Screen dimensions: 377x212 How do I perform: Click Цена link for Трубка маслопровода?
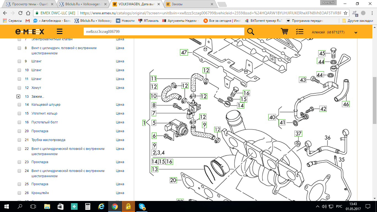click(120, 140)
